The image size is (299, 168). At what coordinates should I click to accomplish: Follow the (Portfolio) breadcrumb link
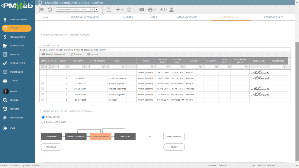(x=52, y=3)
